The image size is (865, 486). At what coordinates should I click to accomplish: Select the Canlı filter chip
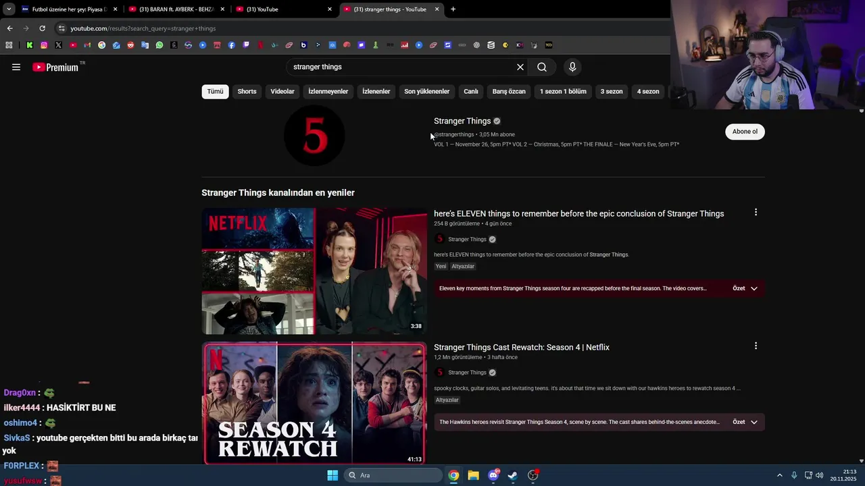pyautogui.click(x=471, y=91)
